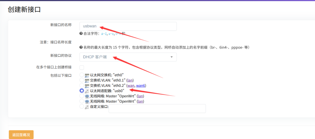Click the 返回至概况 button
The width and height of the screenshot is (315, 139).
(x=21, y=135)
